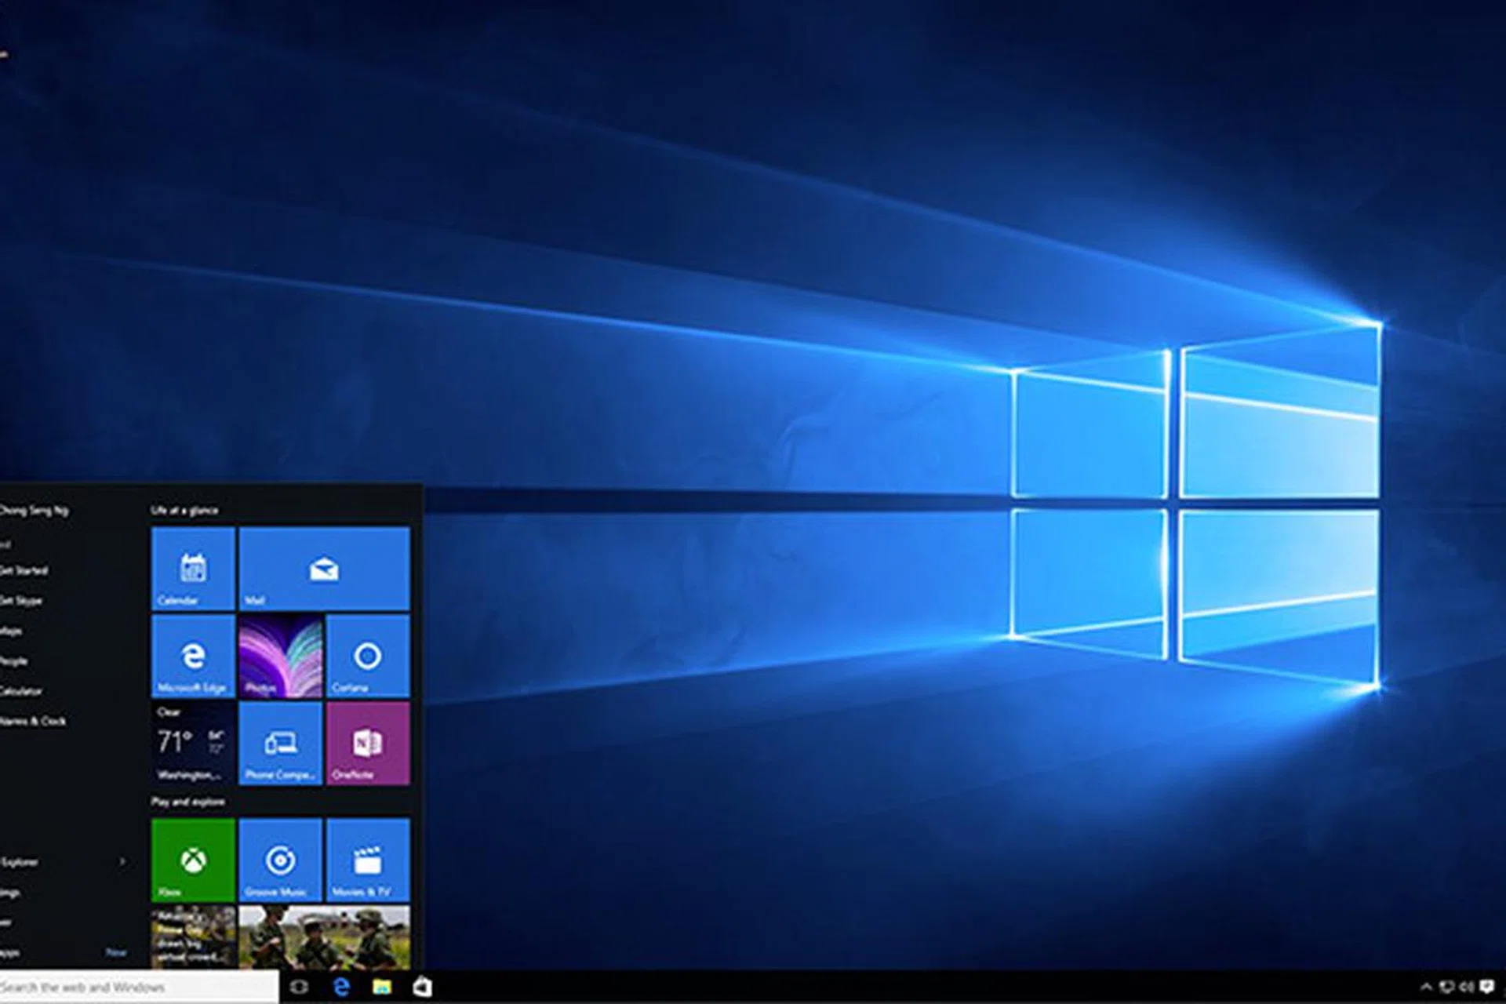1506x1004 pixels.
Task: Select Get Started in Start menu
Action: point(25,570)
